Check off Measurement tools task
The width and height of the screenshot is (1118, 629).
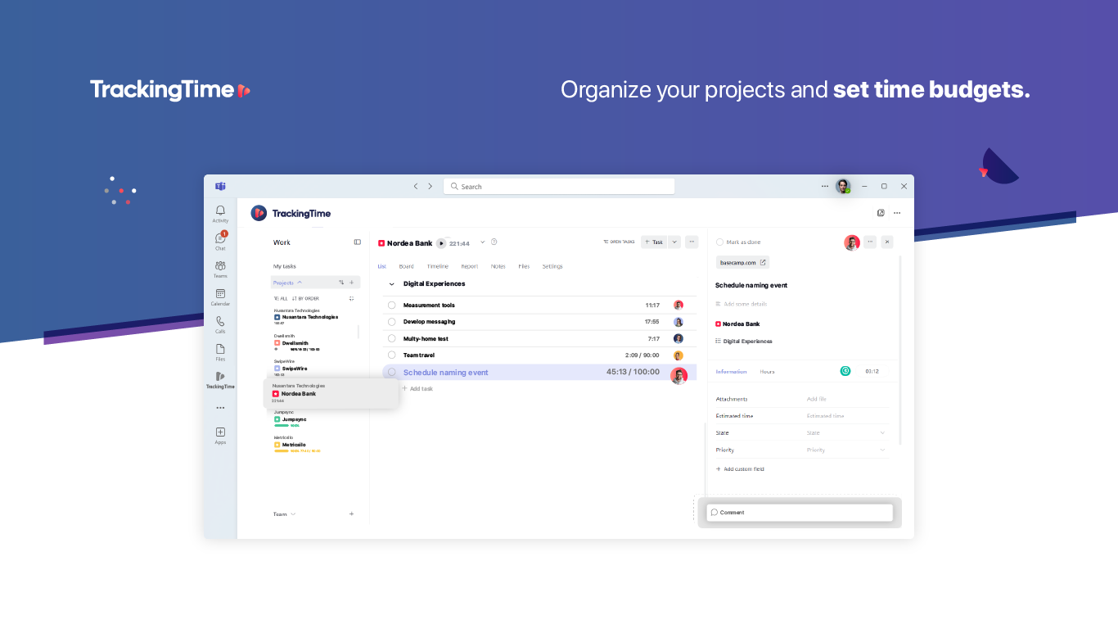[x=392, y=305]
